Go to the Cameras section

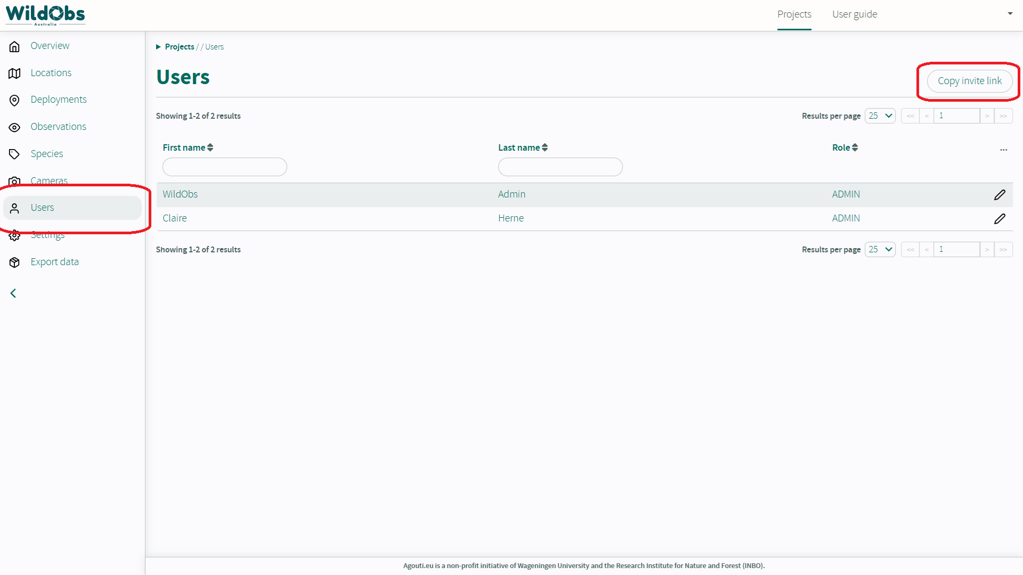[49, 180]
